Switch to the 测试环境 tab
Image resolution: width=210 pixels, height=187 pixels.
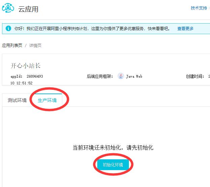pyautogui.click(x=17, y=100)
